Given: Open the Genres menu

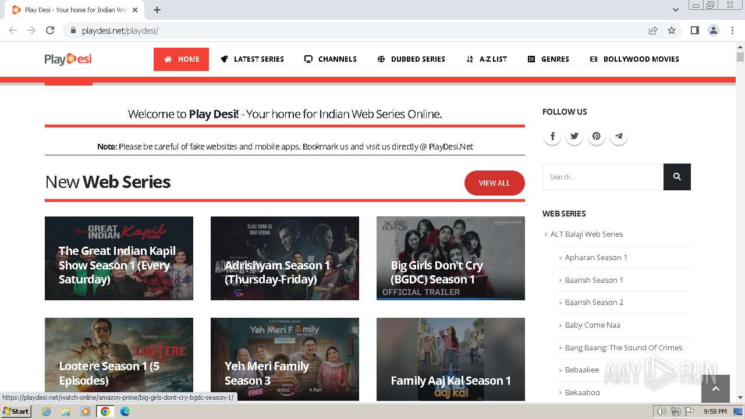Looking at the screenshot, I should pyautogui.click(x=548, y=59).
